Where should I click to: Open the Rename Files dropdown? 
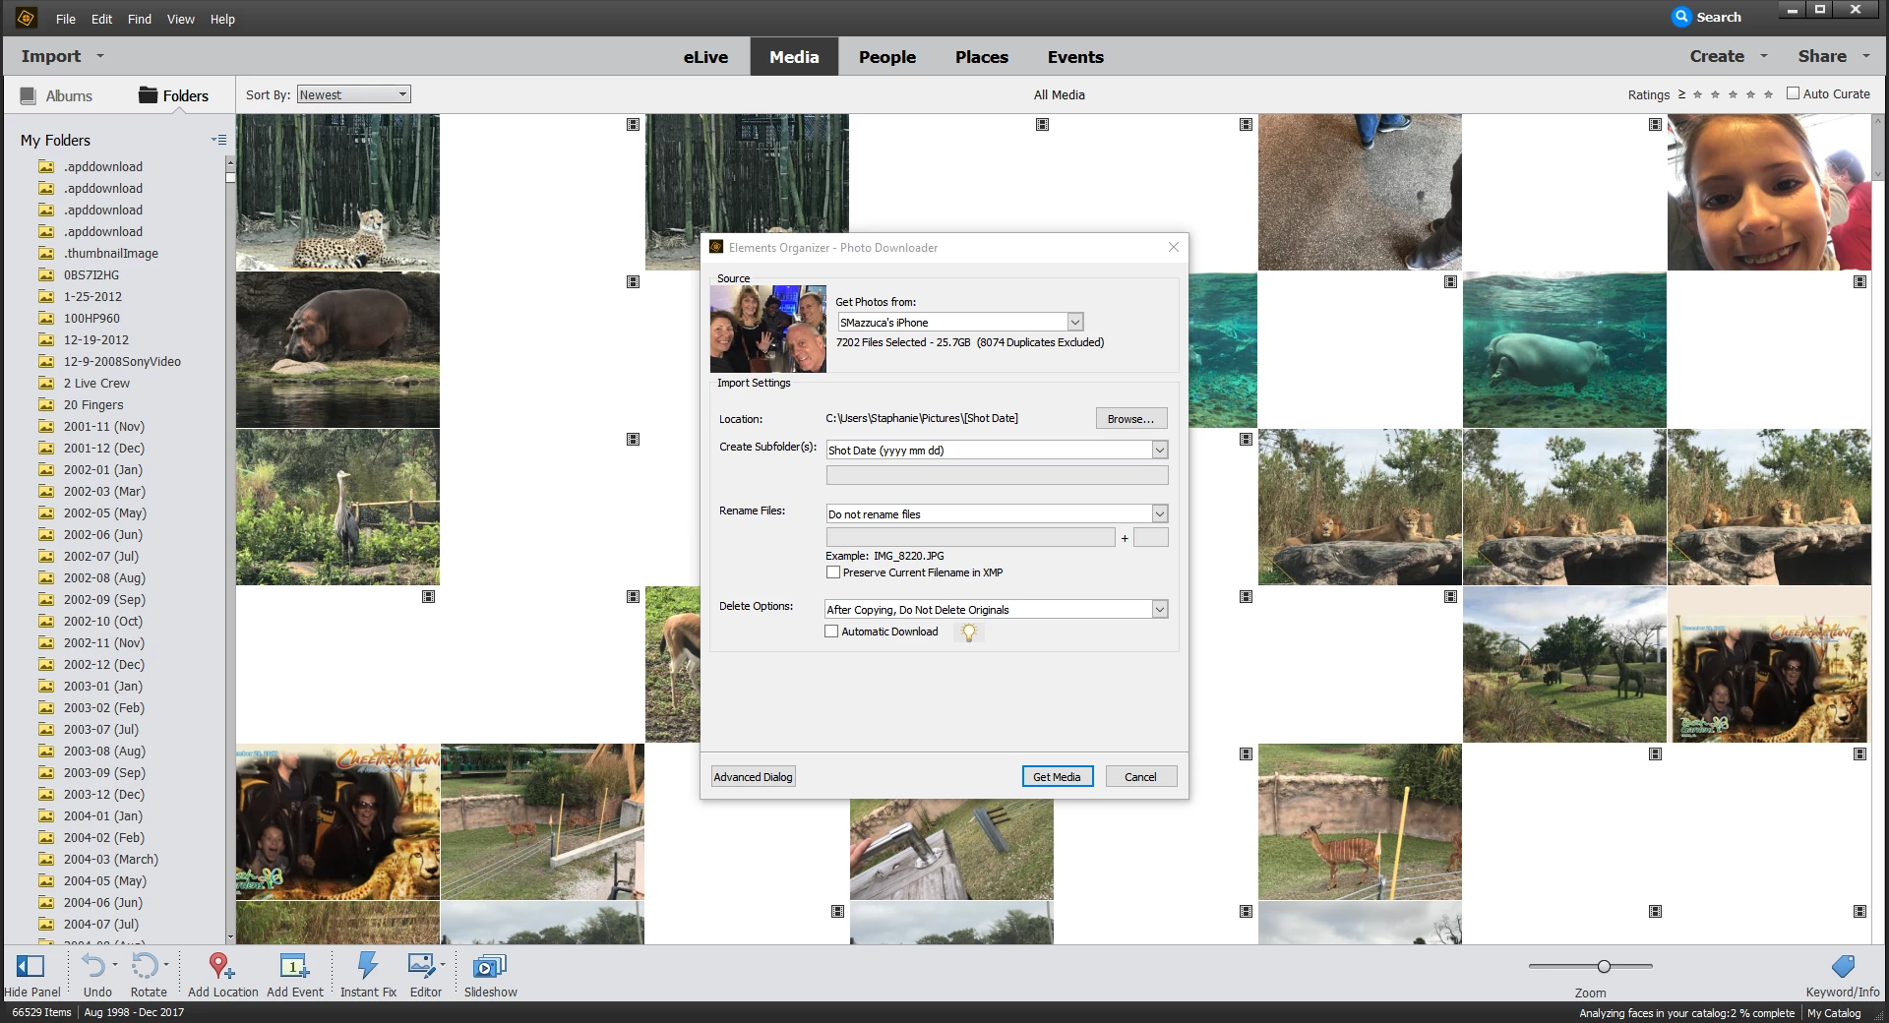[x=998, y=513]
